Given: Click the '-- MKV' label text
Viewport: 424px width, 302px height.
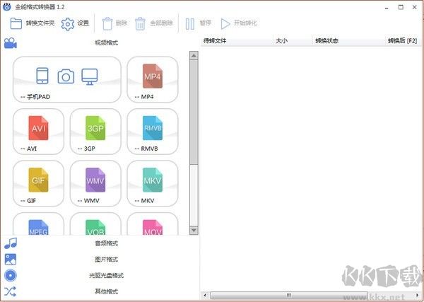Looking at the screenshot, I should [144, 201].
